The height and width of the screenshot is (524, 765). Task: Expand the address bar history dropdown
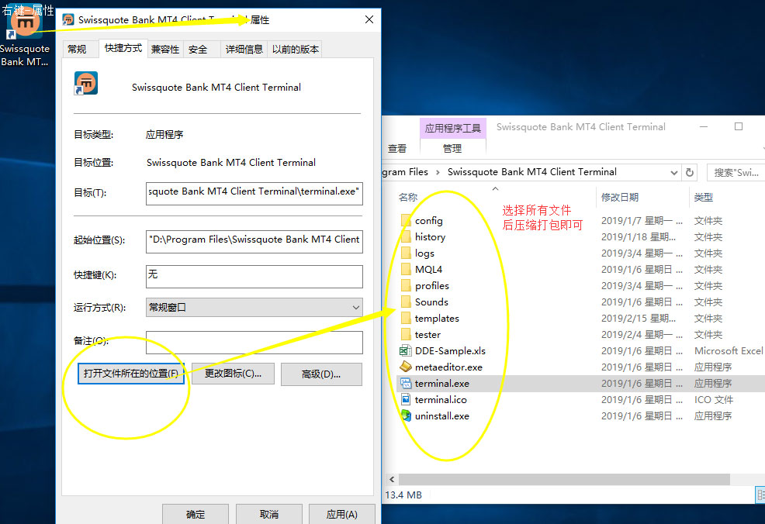[673, 173]
